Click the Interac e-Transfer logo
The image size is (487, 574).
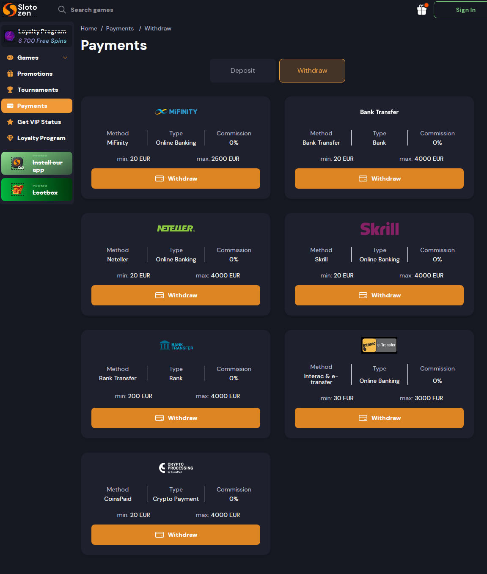pyautogui.click(x=379, y=345)
